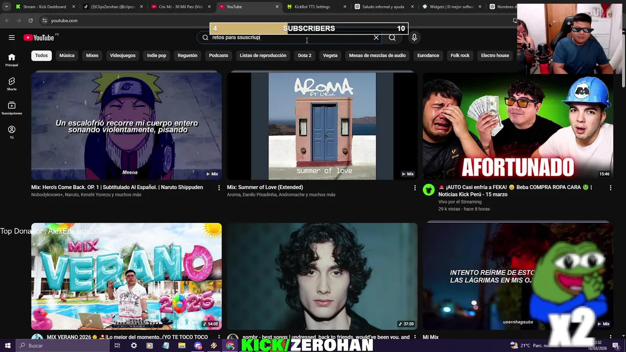Viewport: 626px width, 352px height.
Task: Close the active YouTube browser tab
Action: 277,7
